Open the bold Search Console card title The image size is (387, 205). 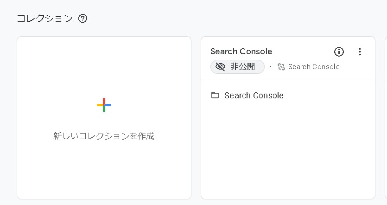tap(241, 51)
